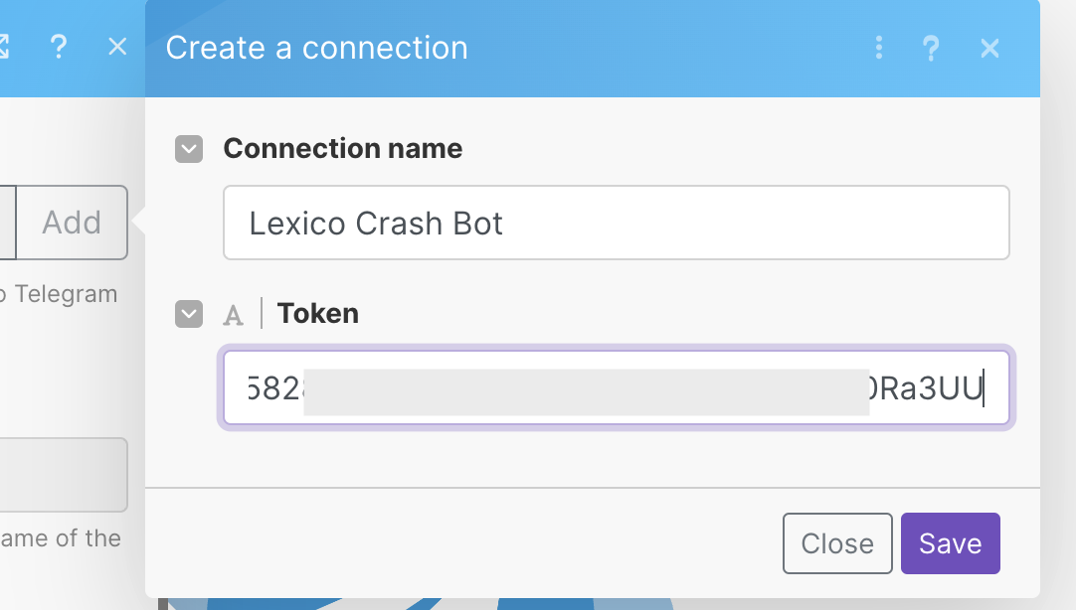The height and width of the screenshot is (610, 1076).
Task: Click the 'A' text-type icon beside Token
Action: tap(233, 315)
